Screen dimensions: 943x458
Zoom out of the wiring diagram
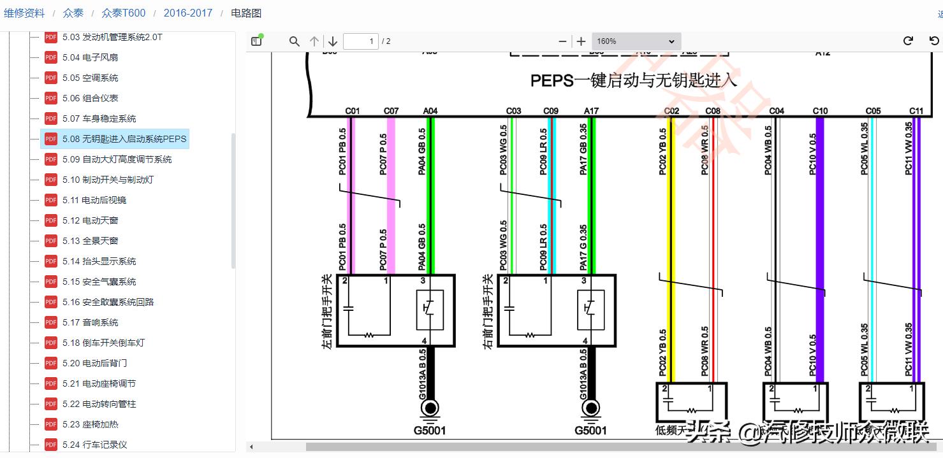pyautogui.click(x=562, y=41)
